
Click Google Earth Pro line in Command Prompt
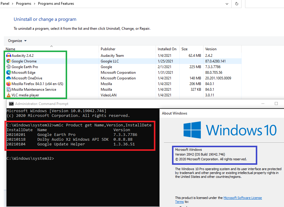point(72,135)
